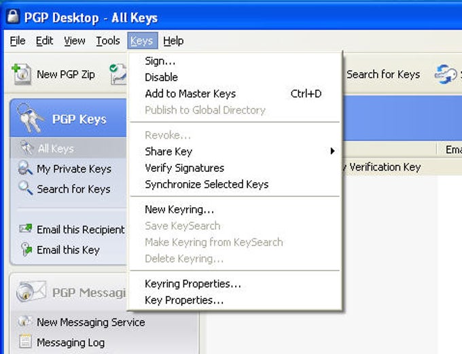Click the New Messaging Service link
This screenshot has height=354, width=462.
click(x=91, y=322)
